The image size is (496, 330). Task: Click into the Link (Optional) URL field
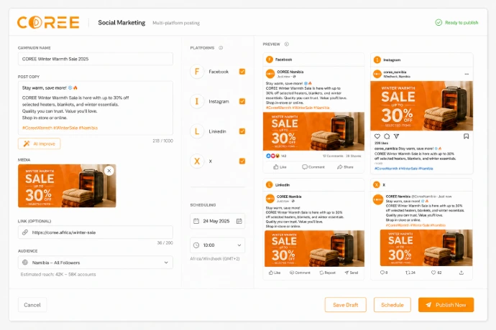point(96,232)
